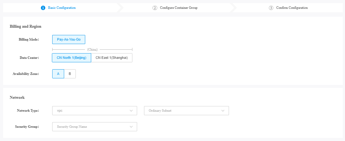Select availability zone B

(70, 74)
